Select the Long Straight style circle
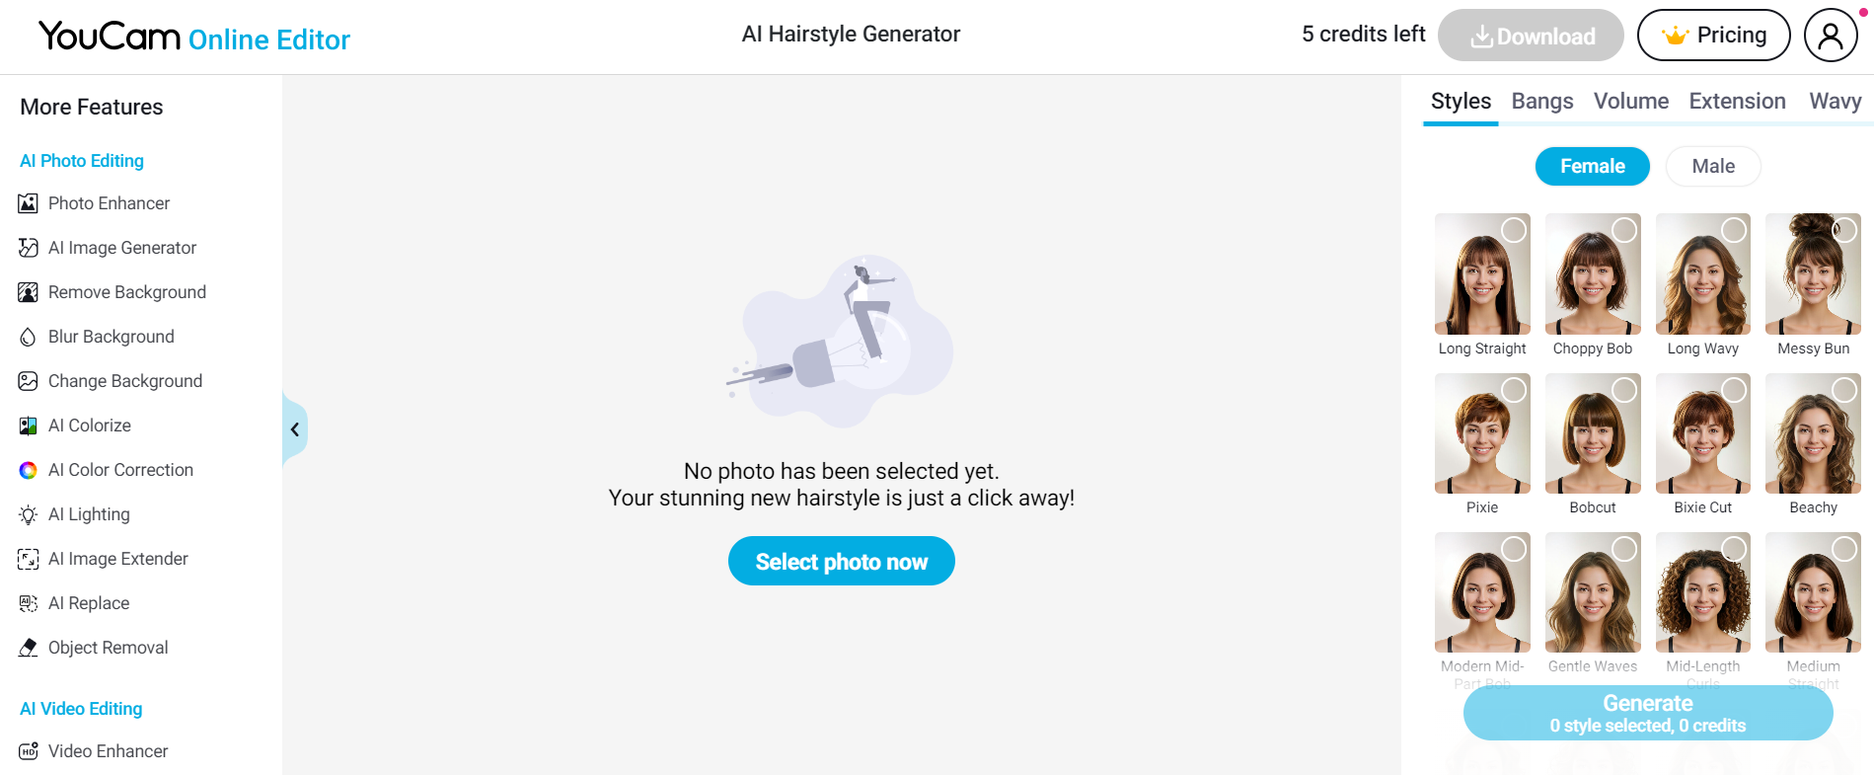 tap(1514, 230)
